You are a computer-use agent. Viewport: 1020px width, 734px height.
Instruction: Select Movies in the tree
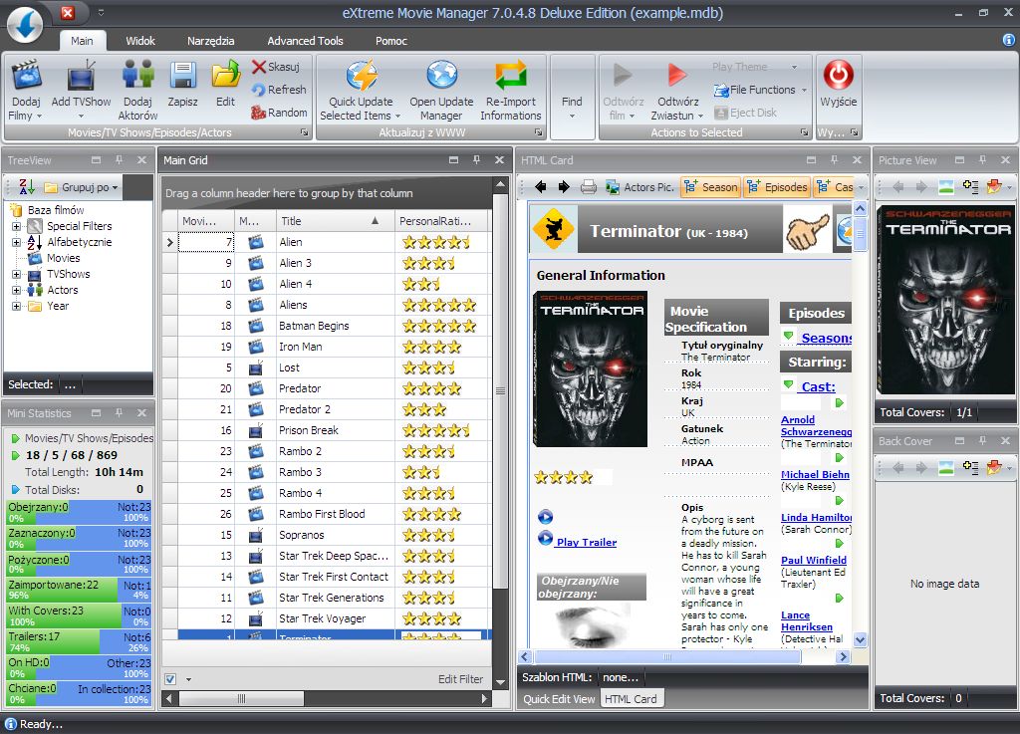(63, 258)
